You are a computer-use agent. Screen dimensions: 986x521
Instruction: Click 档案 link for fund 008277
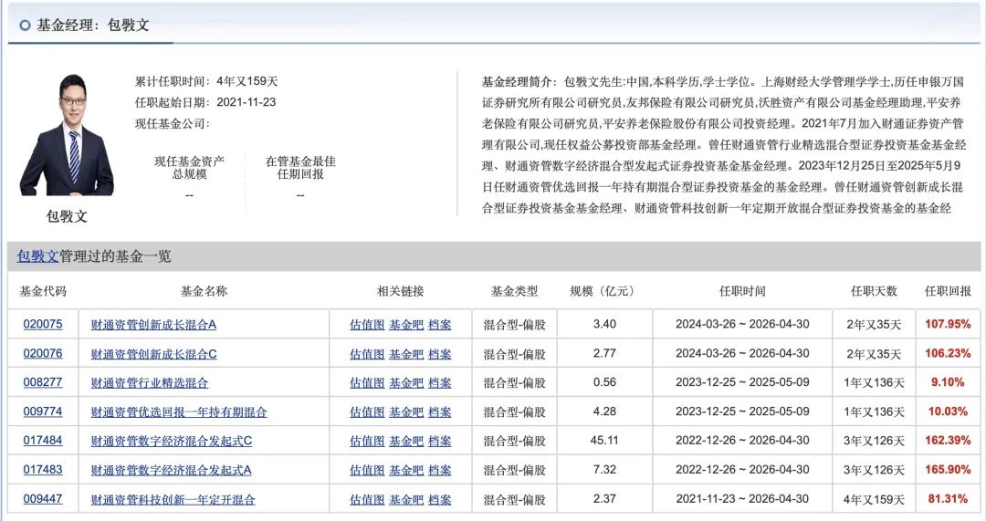[439, 382]
